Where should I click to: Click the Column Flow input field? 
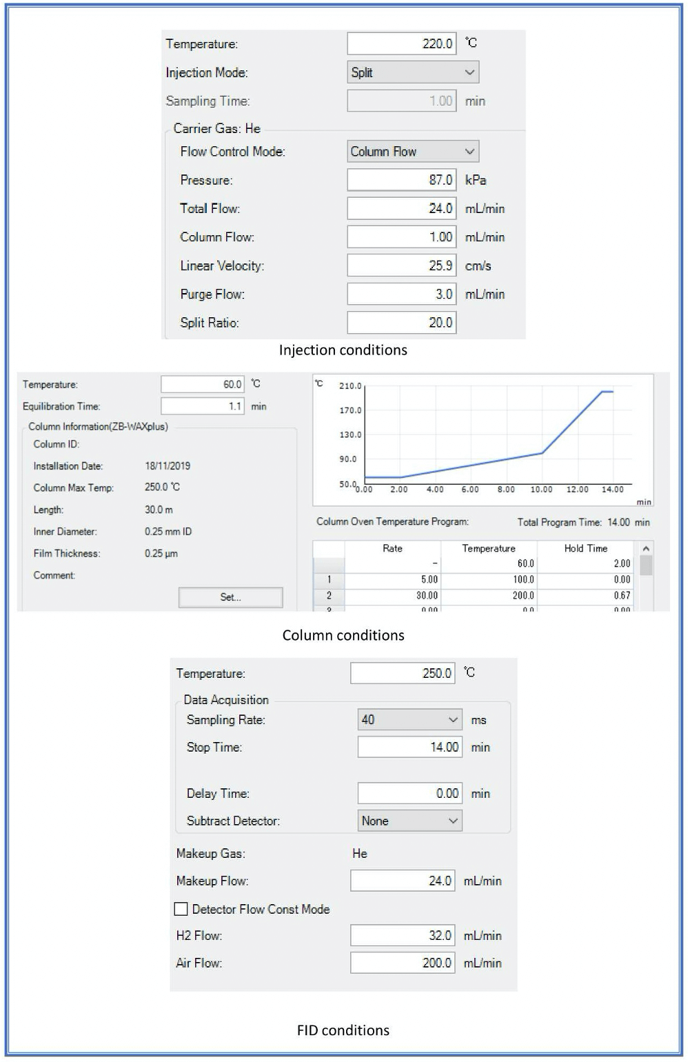[401, 237]
